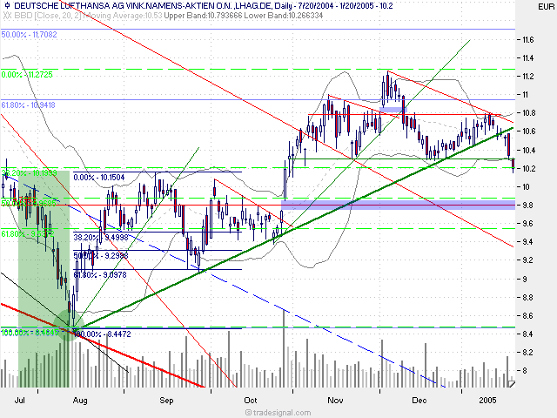Click the corner resize icon at chart bottom-right
This screenshot has width=557, height=418.
(x=511, y=384)
